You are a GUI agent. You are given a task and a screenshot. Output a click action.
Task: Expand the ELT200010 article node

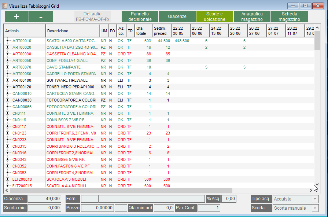7,179
